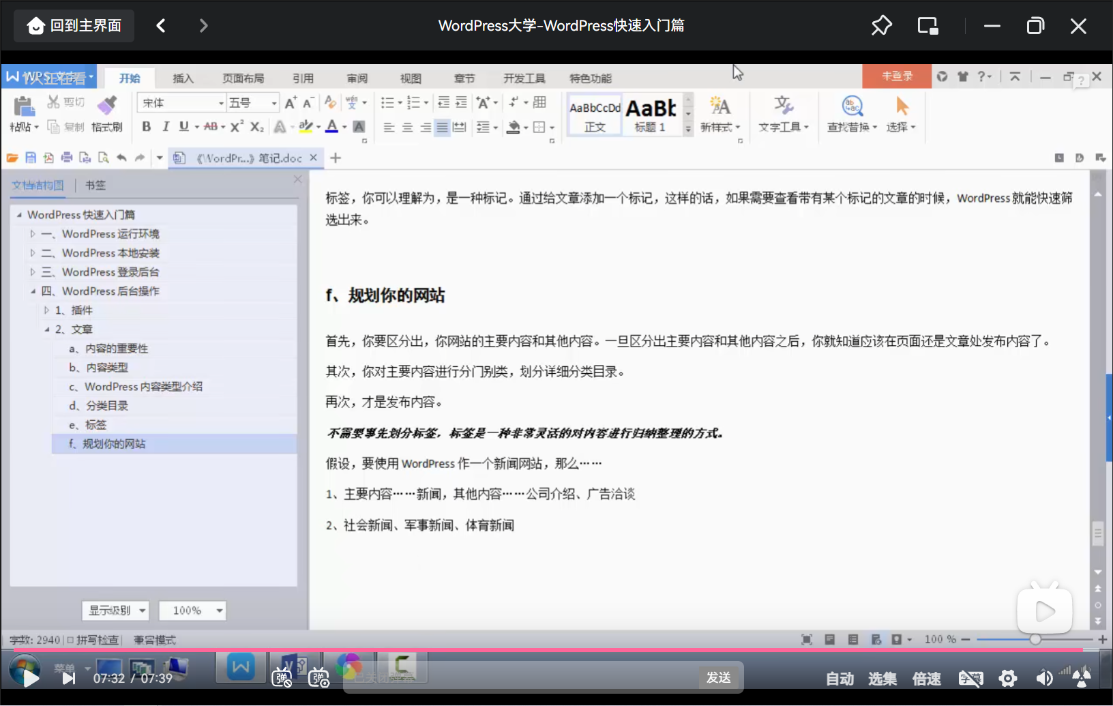Click the 倍速 playback speed button

pos(927,679)
